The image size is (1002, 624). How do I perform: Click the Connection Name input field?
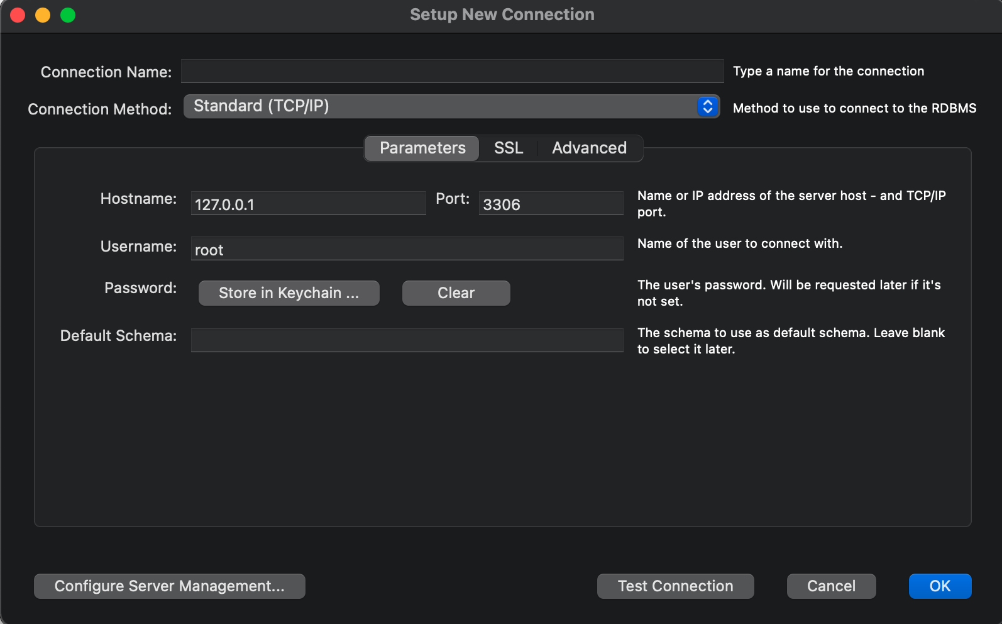[x=452, y=71]
